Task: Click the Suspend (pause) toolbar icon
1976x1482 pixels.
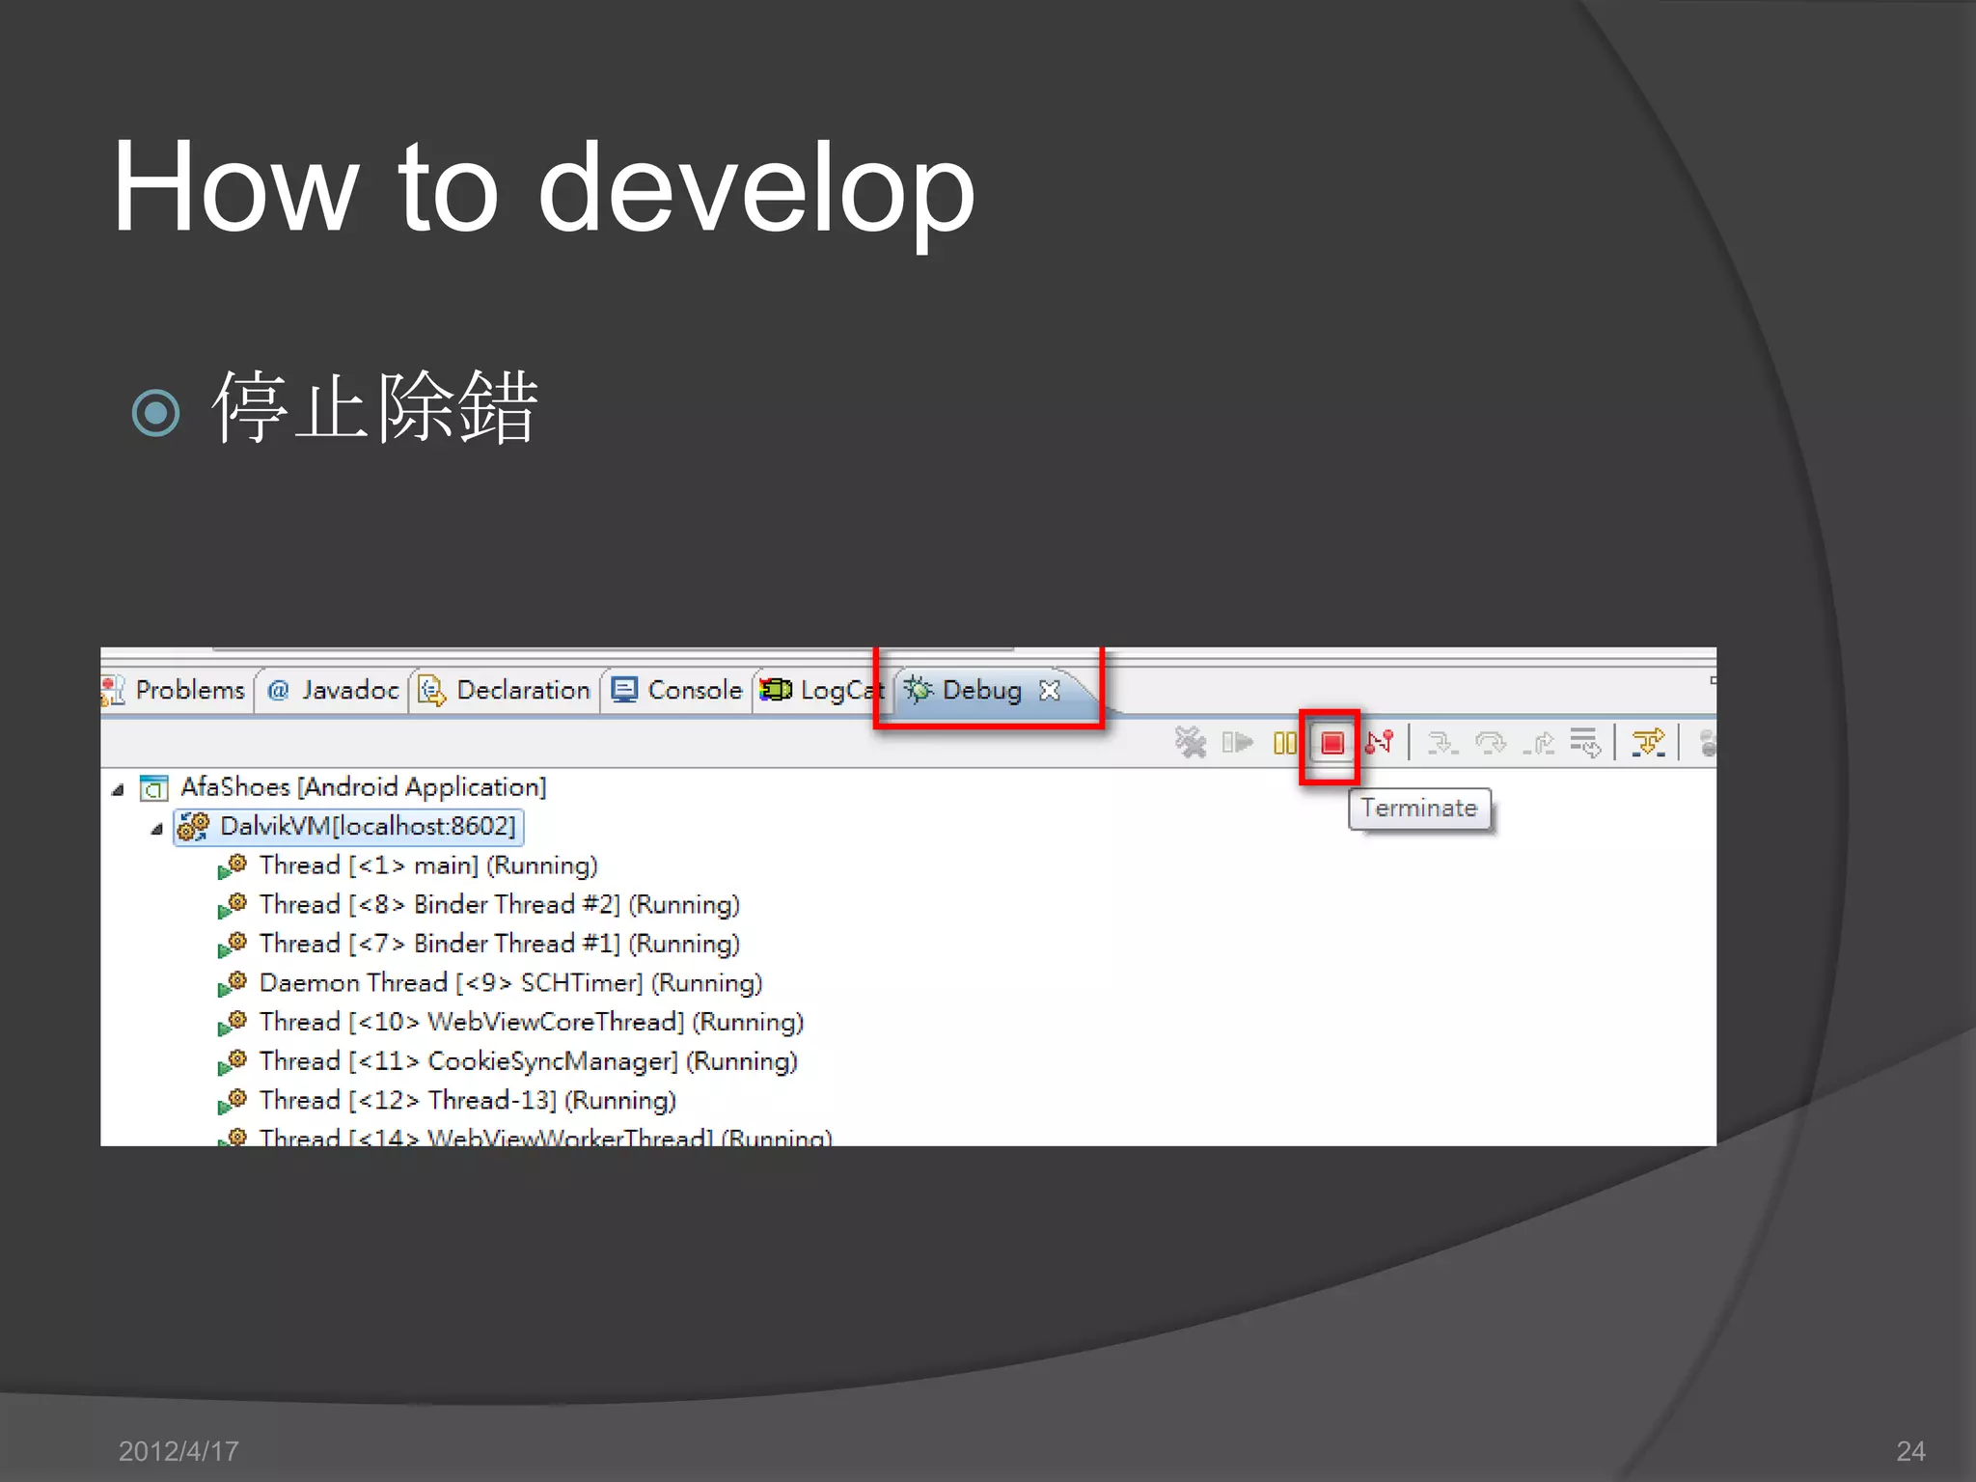Action: (x=1284, y=743)
